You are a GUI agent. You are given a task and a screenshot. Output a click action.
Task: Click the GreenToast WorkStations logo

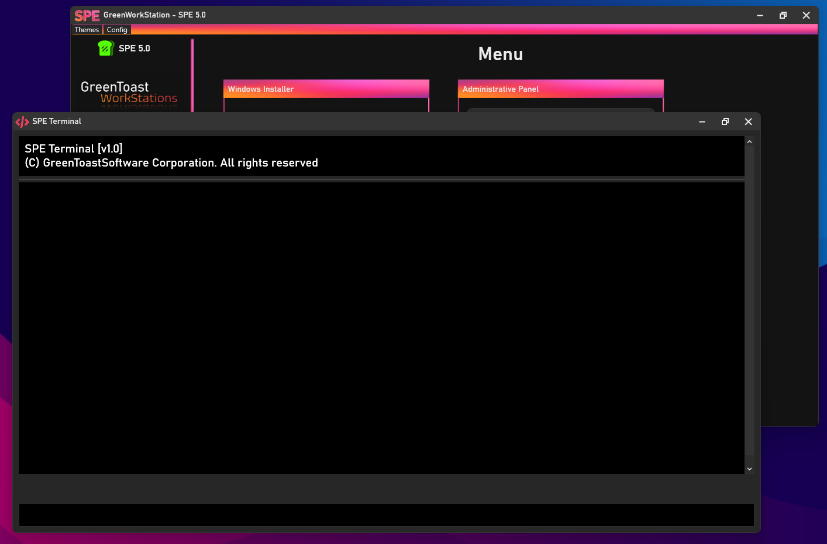click(x=129, y=92)
